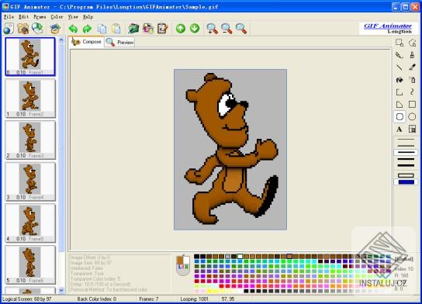Choose the second thickest line width
This screenshot has width=422, height=304.
[406, 159]
